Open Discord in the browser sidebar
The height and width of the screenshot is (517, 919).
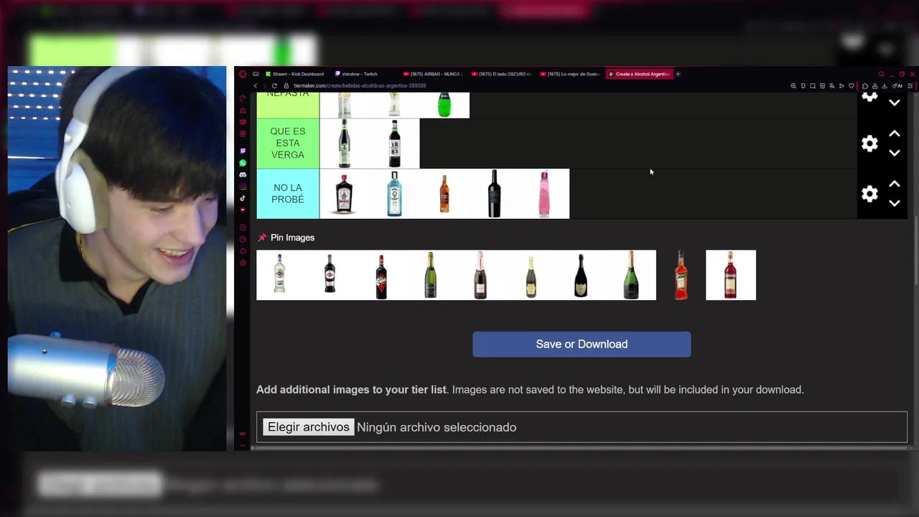(243, 174)
